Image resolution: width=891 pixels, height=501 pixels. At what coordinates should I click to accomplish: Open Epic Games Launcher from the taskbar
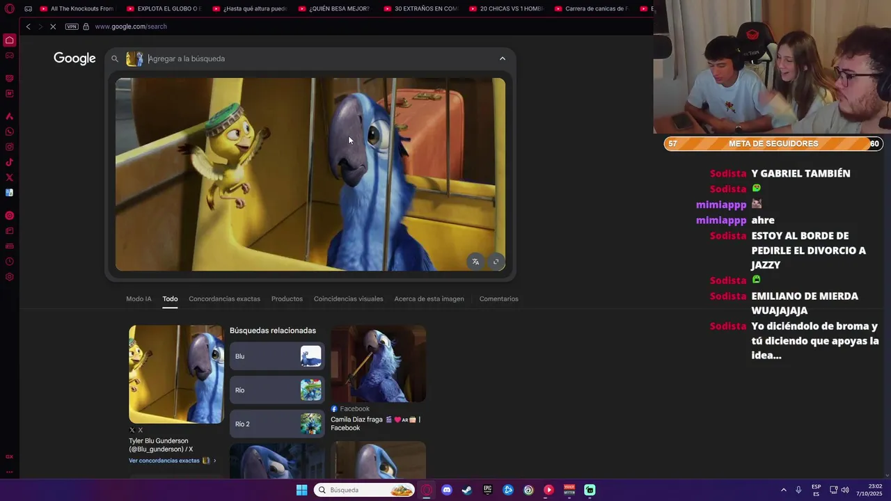[x=488, y=490]
